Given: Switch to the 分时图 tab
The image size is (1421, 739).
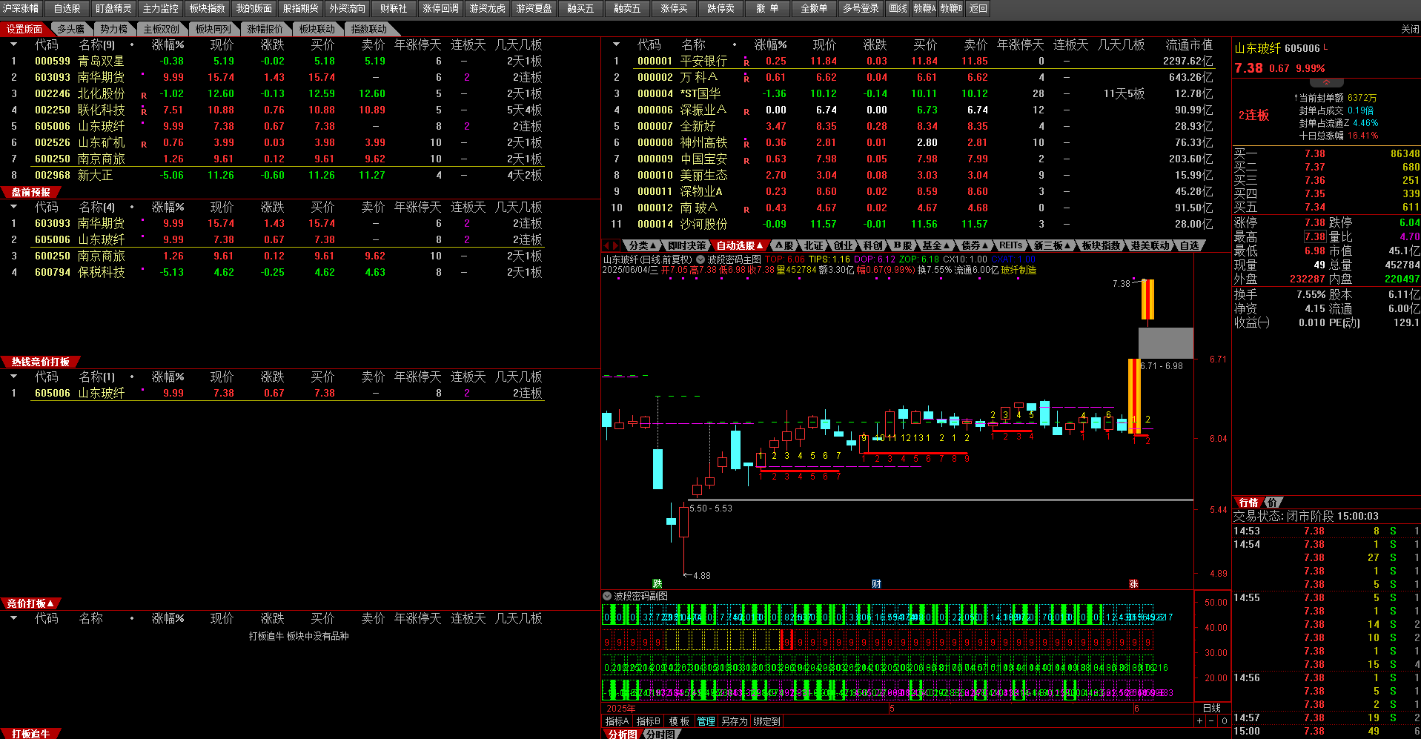Looking at the screenshot, I should click(660, 734).
